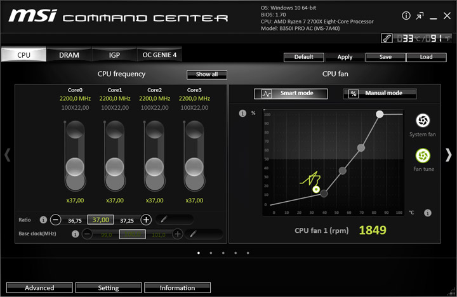Open the CPU tab
The width and height of the screenshot is (457, 297).
[x=23, y=55]
